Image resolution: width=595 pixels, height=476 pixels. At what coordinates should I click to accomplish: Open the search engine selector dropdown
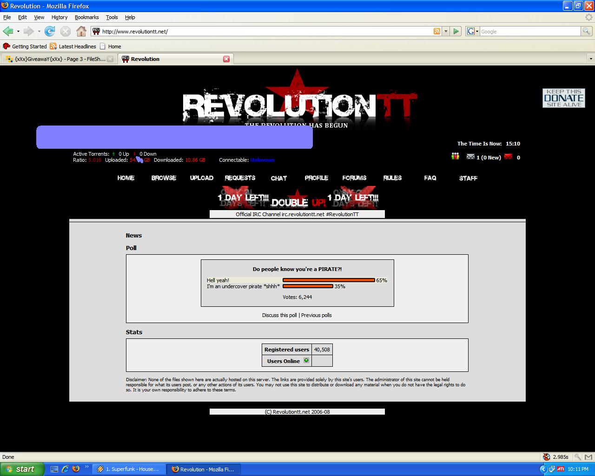[472, 31]
